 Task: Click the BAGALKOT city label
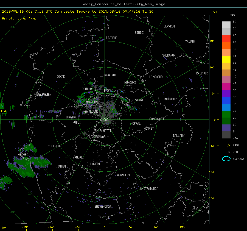point(110,75)
